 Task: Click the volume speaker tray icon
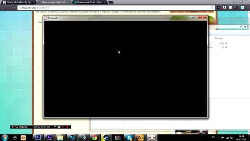tap(232, 138)
